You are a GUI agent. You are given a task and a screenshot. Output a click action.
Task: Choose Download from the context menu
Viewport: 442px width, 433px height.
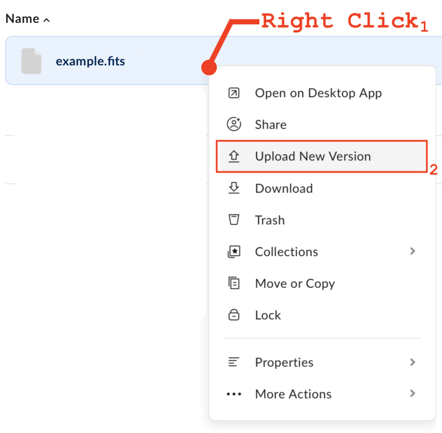pyautogui.click(x=284, y=188)
